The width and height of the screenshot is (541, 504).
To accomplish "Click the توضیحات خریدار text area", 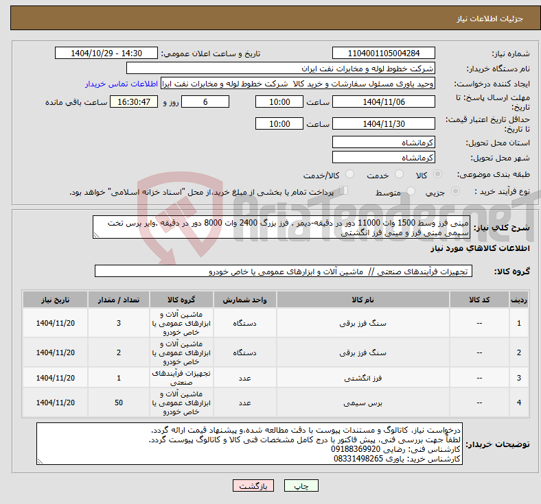I will pyautogui.click(x=249, y=444).
